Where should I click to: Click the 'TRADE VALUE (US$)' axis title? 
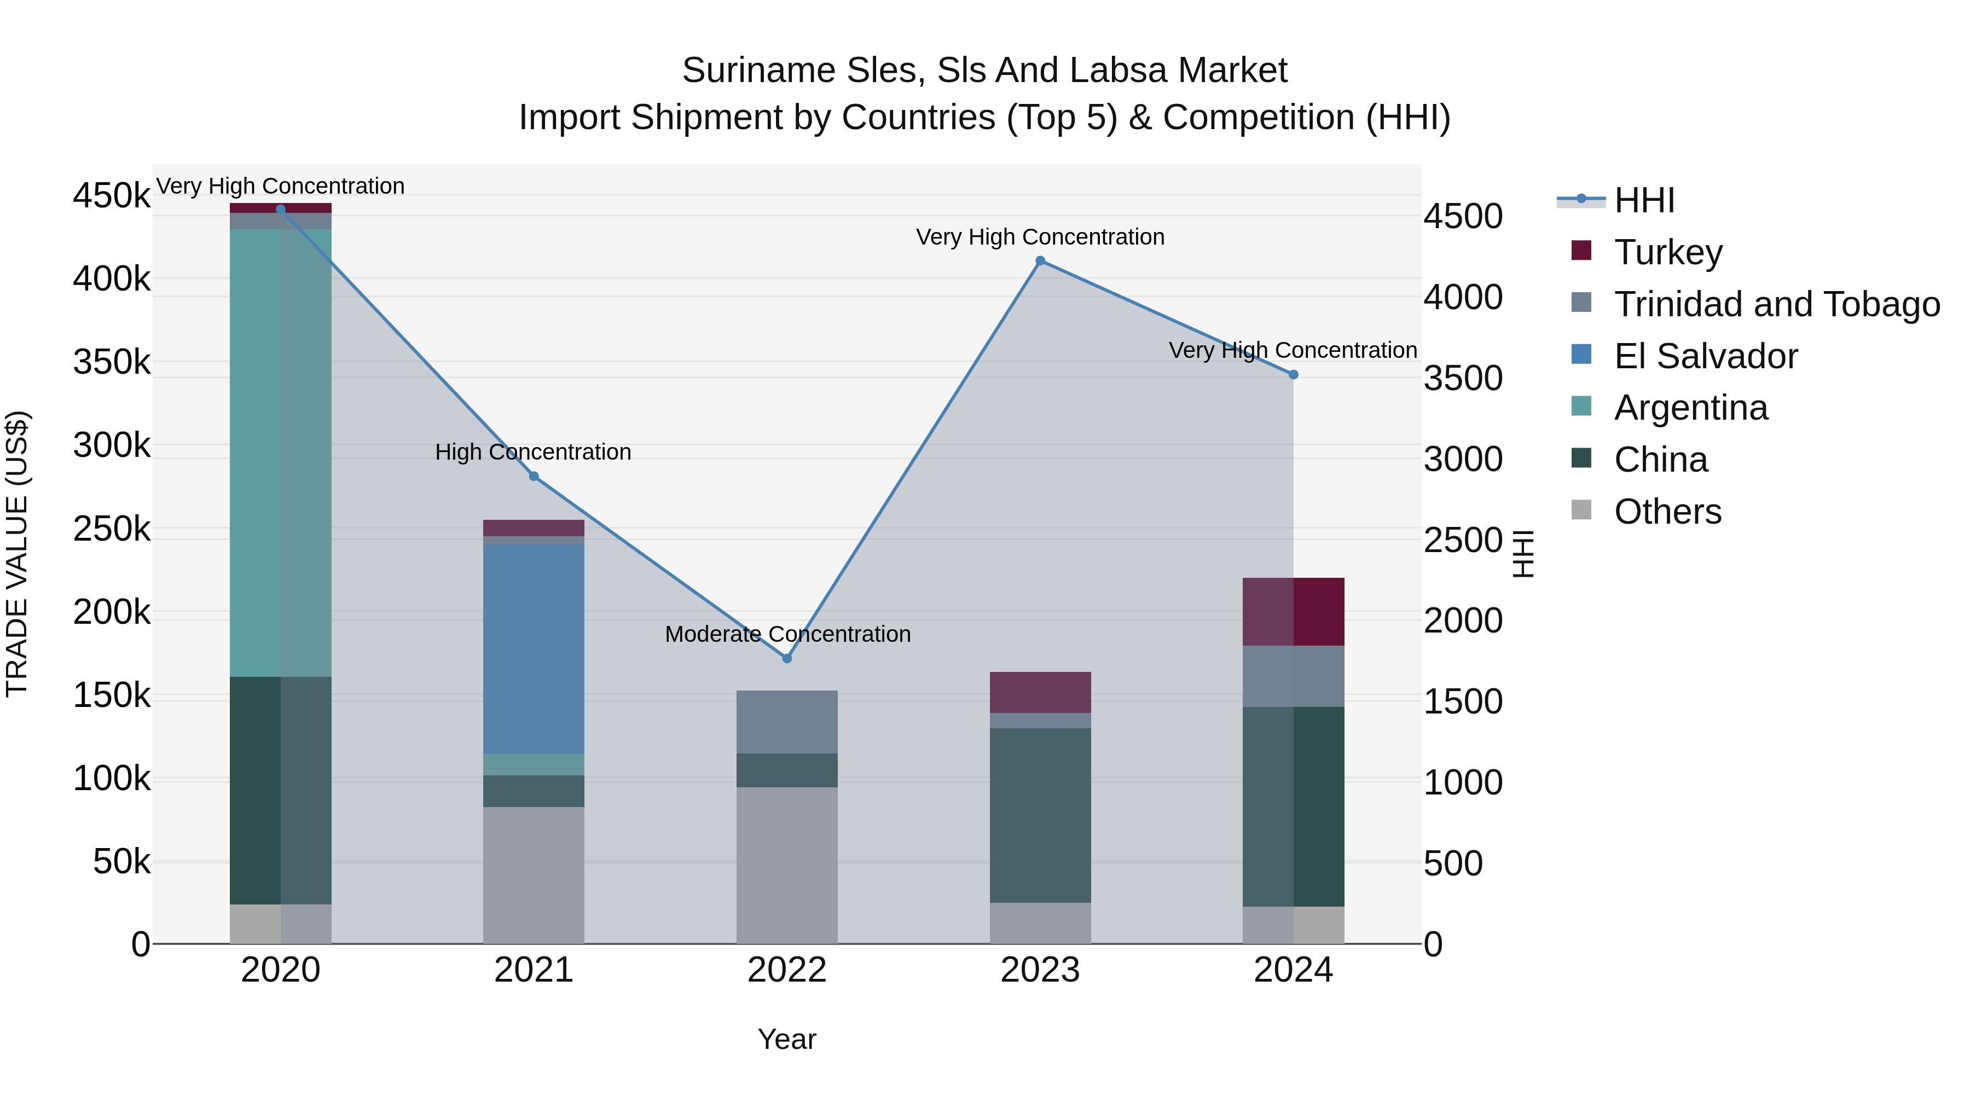click(x=17, y=554)
